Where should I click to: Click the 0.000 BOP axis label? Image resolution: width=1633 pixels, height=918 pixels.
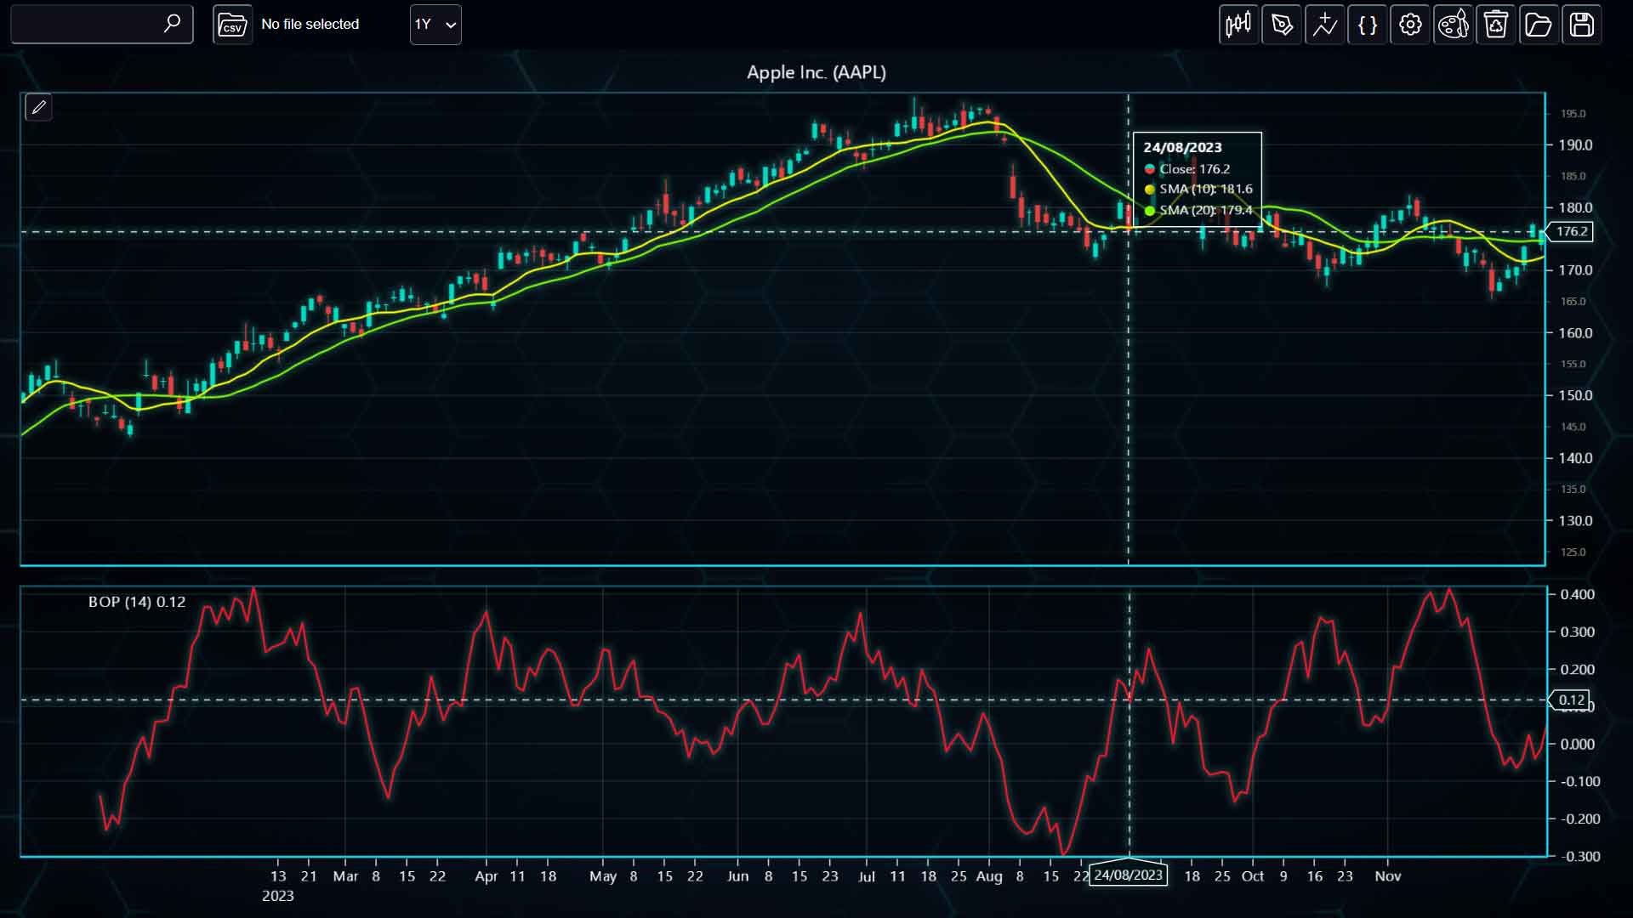(x=1577, y=745)
